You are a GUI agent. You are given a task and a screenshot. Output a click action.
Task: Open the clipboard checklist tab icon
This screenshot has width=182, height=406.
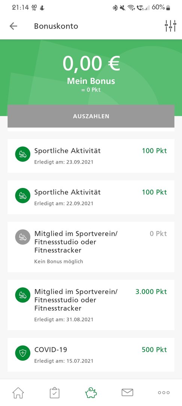point(55,392)
